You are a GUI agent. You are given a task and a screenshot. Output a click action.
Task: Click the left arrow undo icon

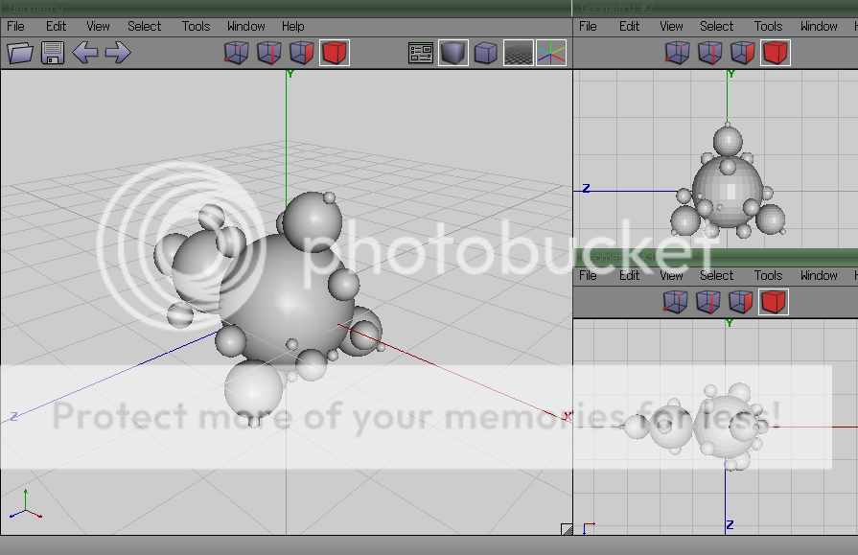[85, 53]
